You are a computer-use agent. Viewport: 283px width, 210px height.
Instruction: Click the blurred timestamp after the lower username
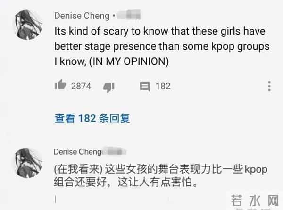pyautogui.click(x=117, y=151)
